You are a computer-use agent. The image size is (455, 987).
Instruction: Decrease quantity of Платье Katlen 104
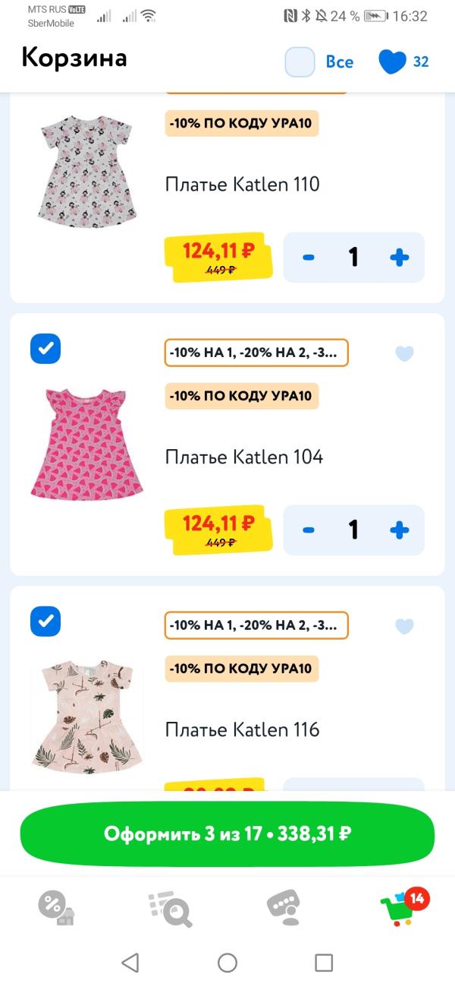click(x=309, y=530)
